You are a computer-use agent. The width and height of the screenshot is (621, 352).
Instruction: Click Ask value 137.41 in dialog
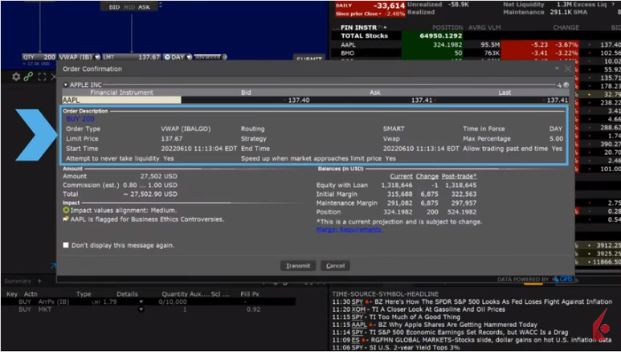[422, 100]
